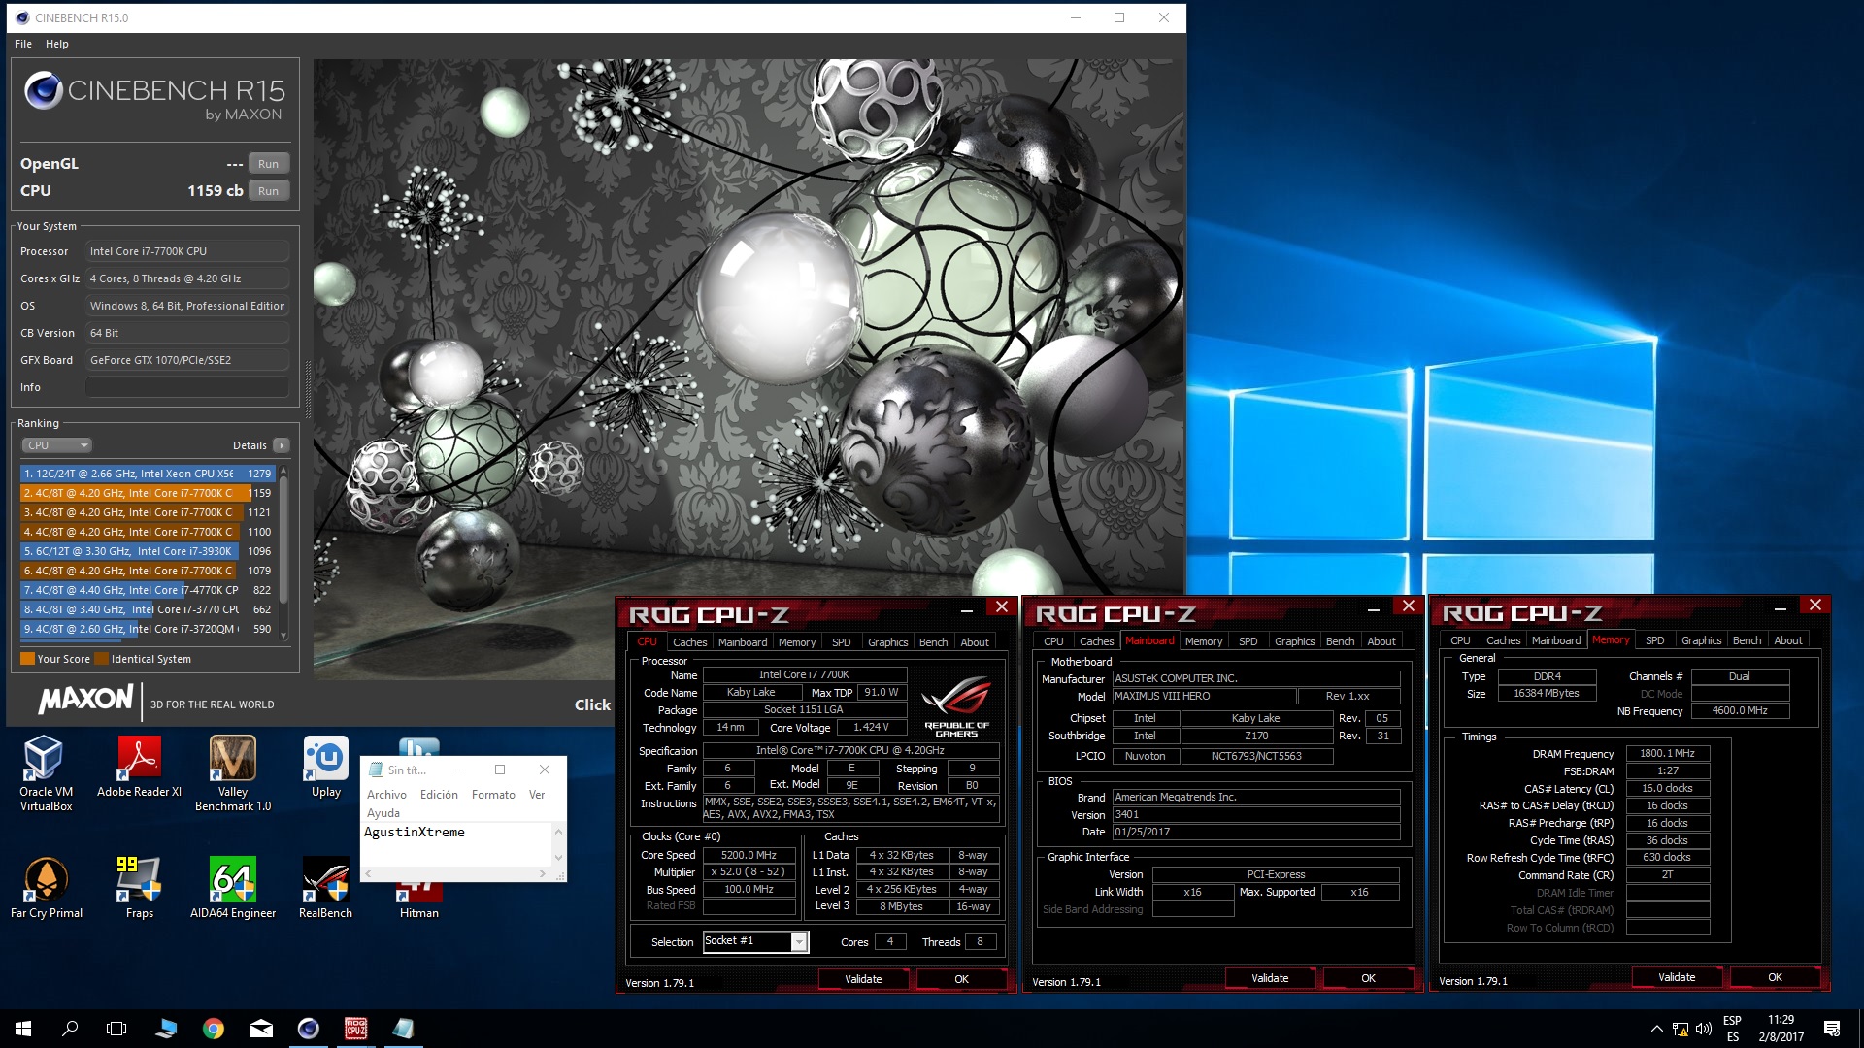Click the MAXIMUS VIII HERO model field

point(1204,696)
